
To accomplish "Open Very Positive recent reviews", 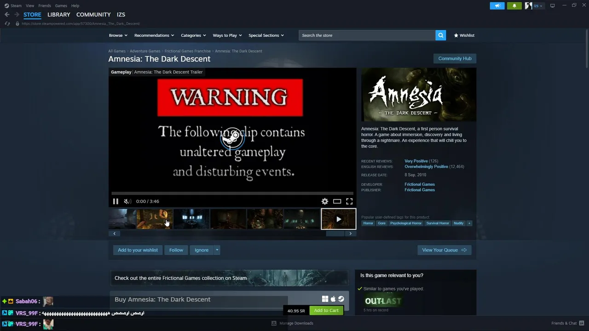I will [x=416, y=161].
